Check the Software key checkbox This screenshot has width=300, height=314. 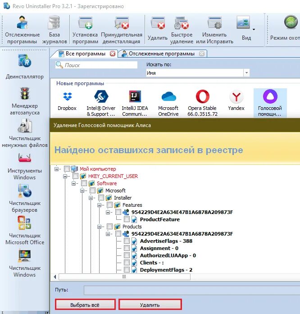[84, 183]
